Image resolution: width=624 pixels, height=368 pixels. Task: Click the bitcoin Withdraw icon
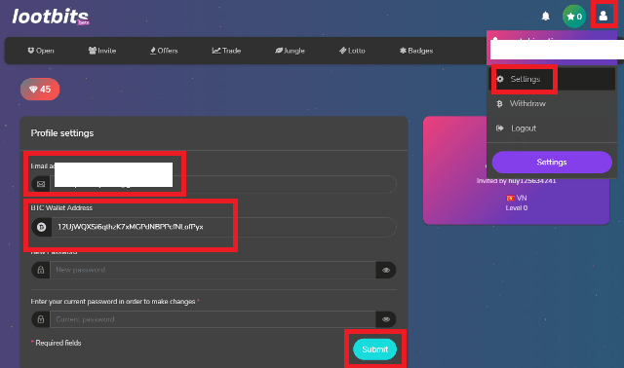(x=499, y=104)
